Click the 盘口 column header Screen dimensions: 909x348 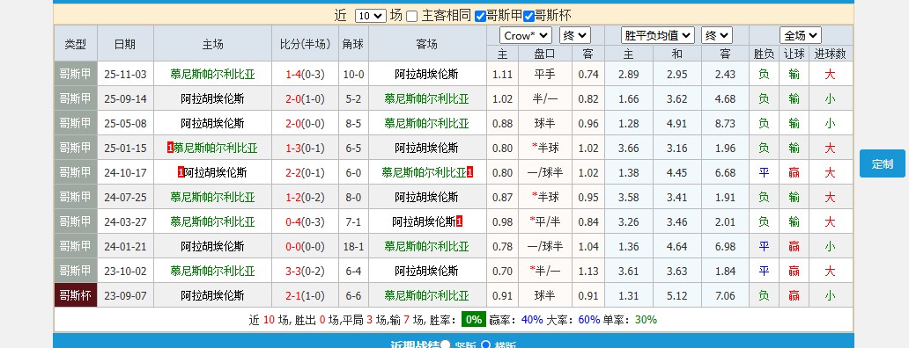click(x=545, y=54)
